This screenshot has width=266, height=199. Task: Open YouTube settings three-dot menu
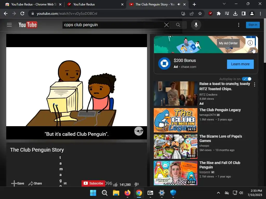tap(238, 25)
